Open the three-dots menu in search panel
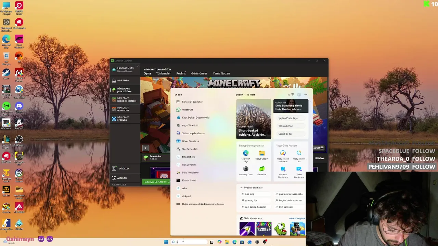 (x=306, y=95)
